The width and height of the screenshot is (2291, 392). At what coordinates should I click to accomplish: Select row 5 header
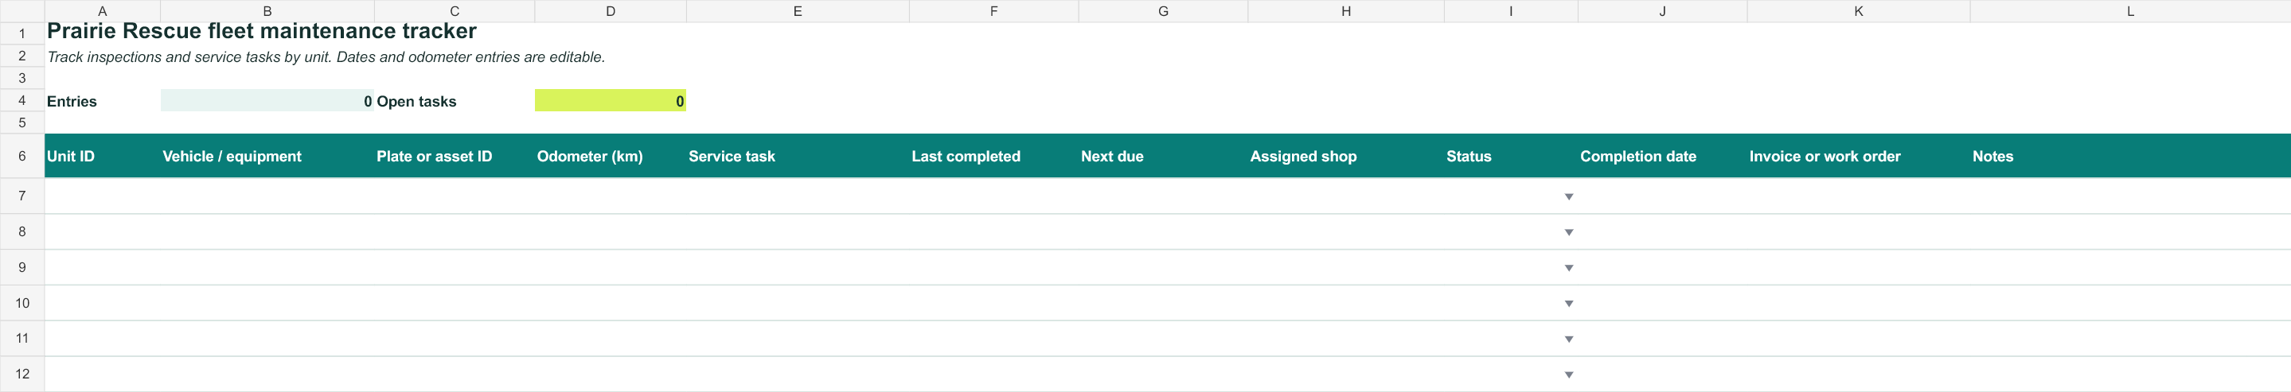pos(22,122)
